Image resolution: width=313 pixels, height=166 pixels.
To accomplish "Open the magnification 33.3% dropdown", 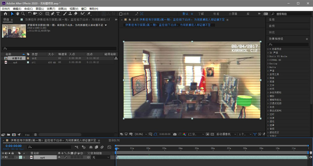I will coord(140,134).
